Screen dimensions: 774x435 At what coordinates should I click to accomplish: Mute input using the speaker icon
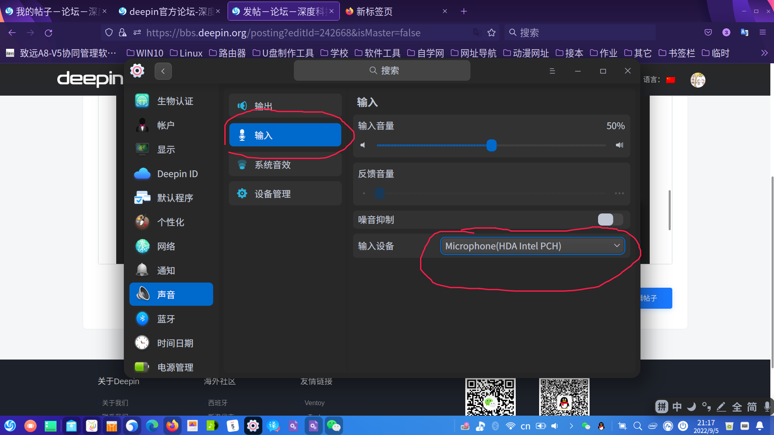[x=362, y=145]
